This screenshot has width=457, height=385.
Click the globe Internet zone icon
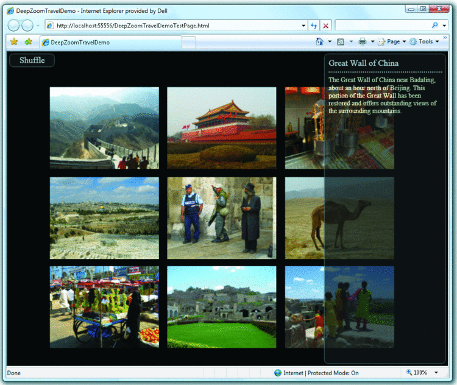point(278,373)
